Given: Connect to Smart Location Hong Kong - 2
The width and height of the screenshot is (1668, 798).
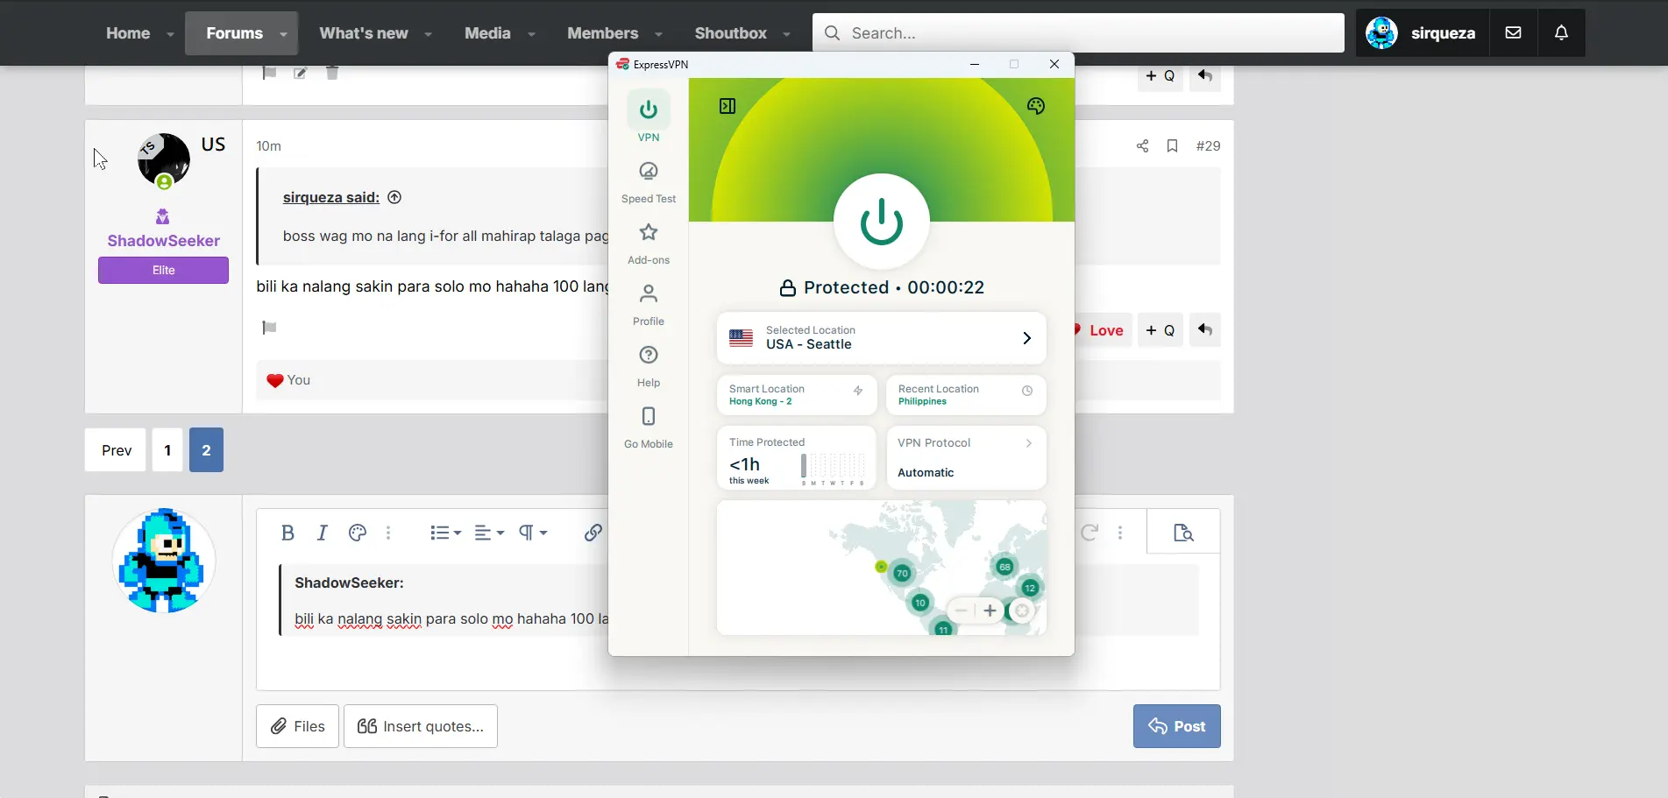Looking at the screenshot, I should tap(797, 395).
